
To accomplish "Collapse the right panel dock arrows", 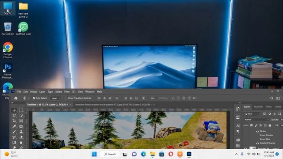I will tap(240, 103).
